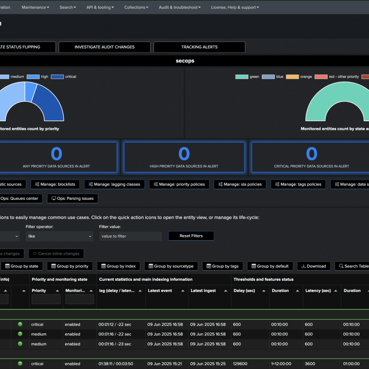Click delay value 129600

point(240,364)
